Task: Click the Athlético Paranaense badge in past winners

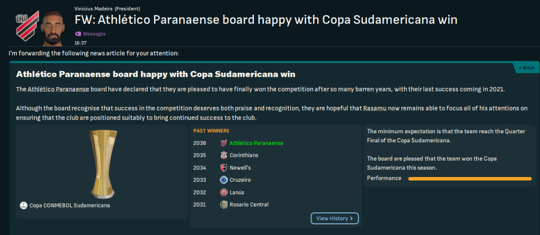Action: pos(224,143)
